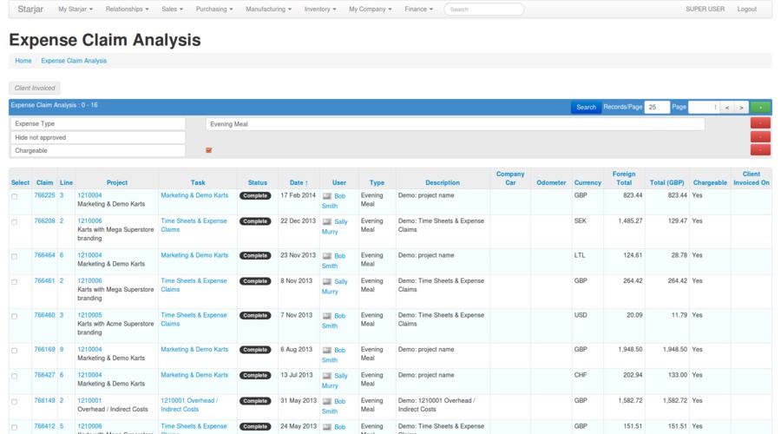Select the row for claim 766464
Viewport: 781px width, 434px height.
15,256
